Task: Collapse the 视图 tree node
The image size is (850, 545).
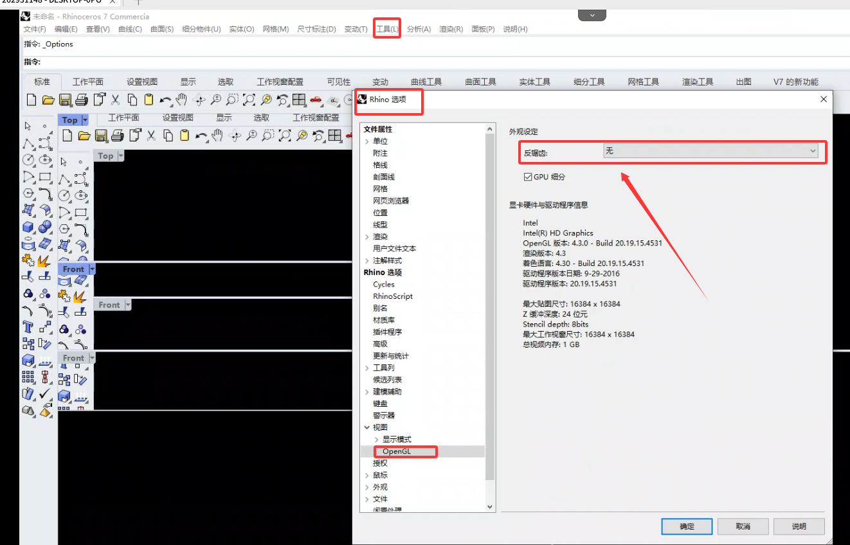Action: pyautogui.click(x=367, y=427)
